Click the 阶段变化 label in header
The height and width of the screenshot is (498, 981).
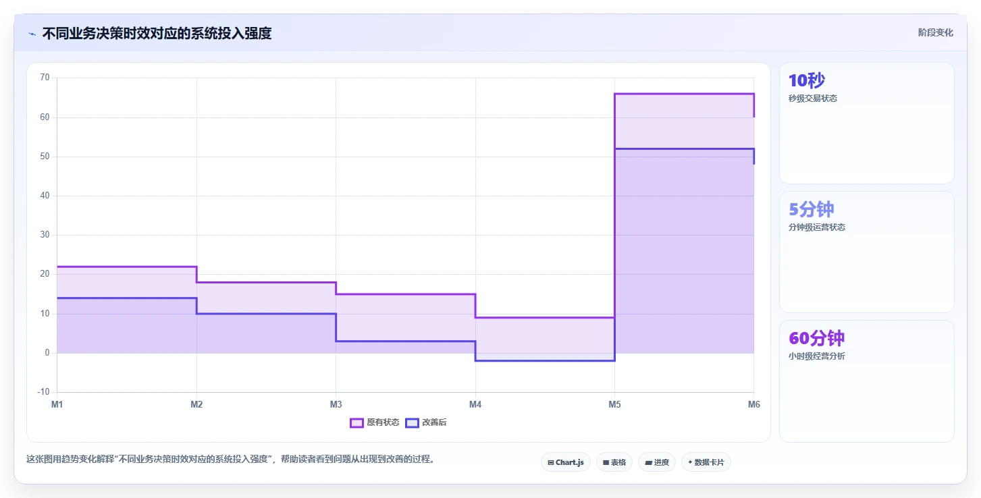pos(936,32)
